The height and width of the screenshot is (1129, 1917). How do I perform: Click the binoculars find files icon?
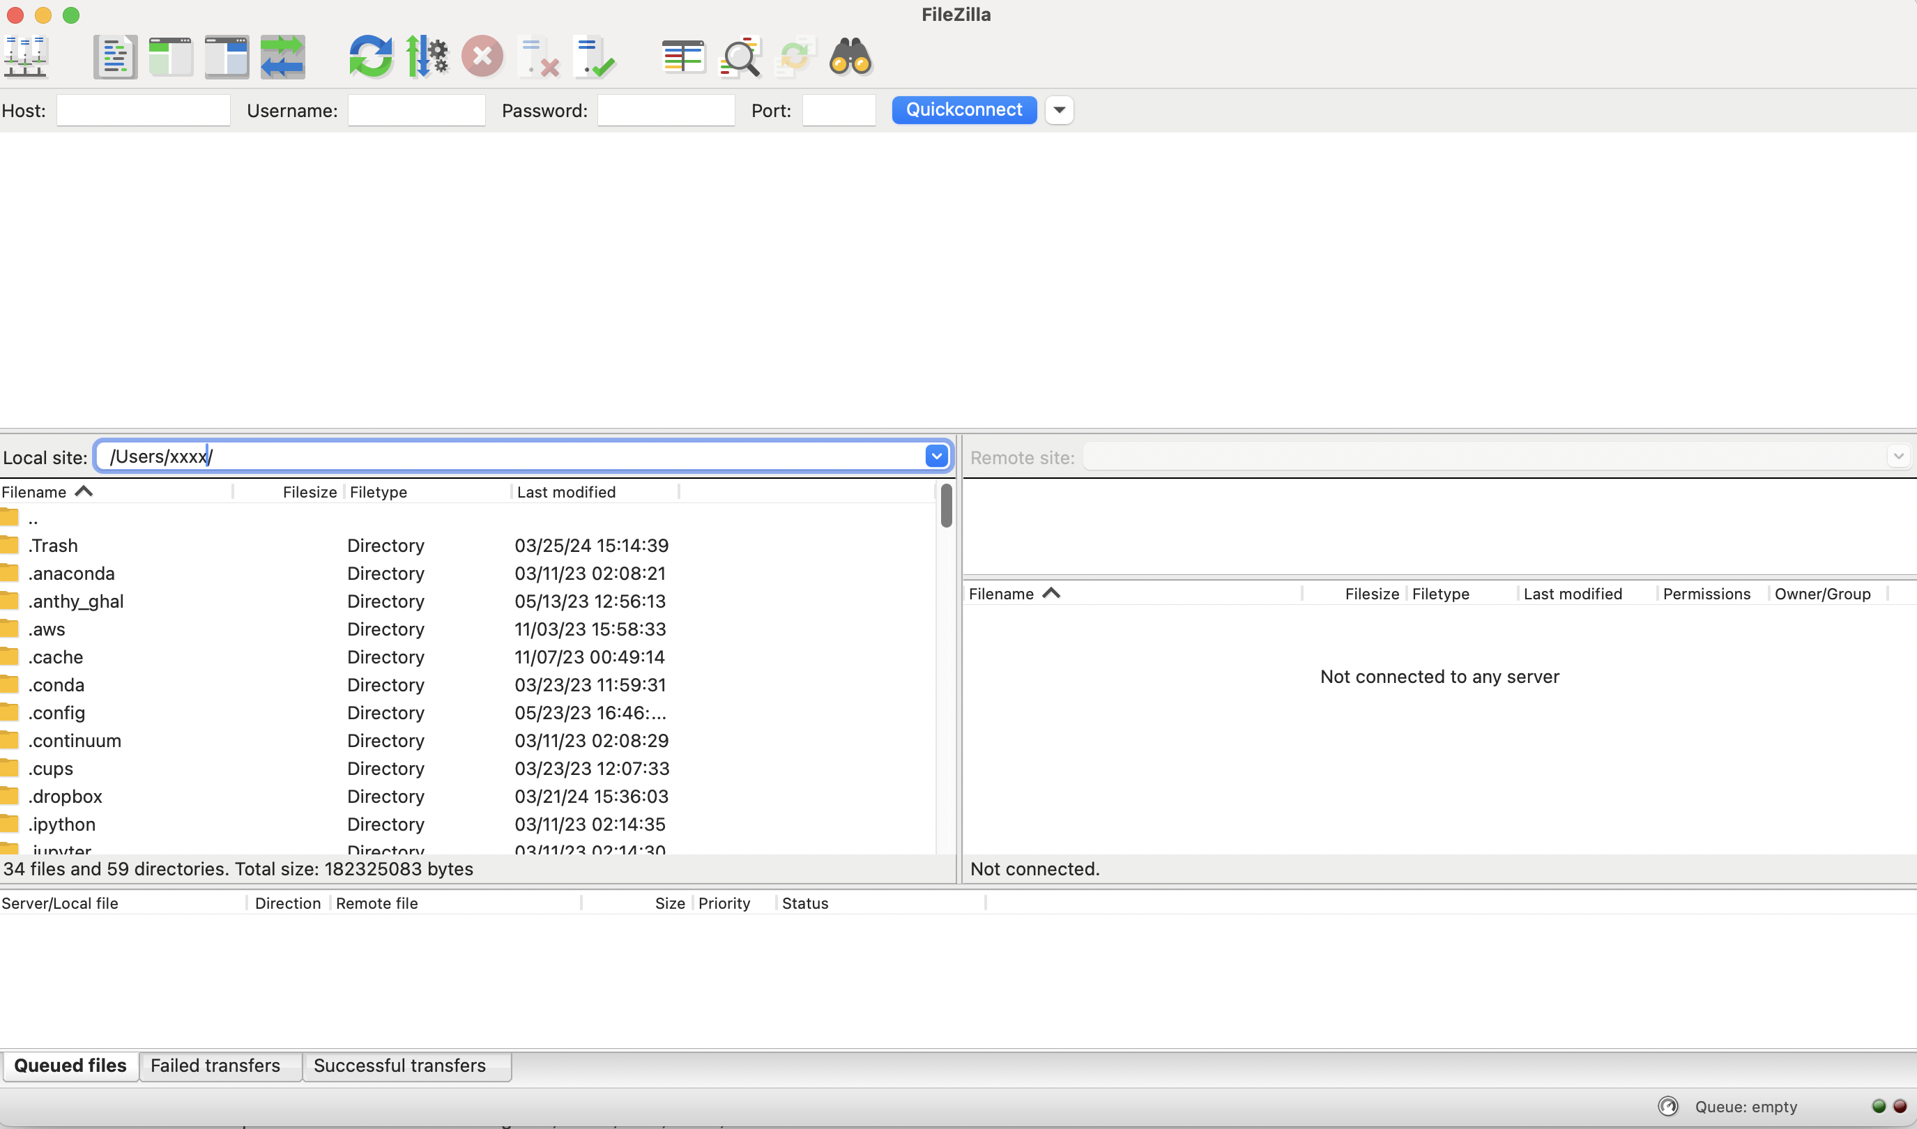(850, 57)
